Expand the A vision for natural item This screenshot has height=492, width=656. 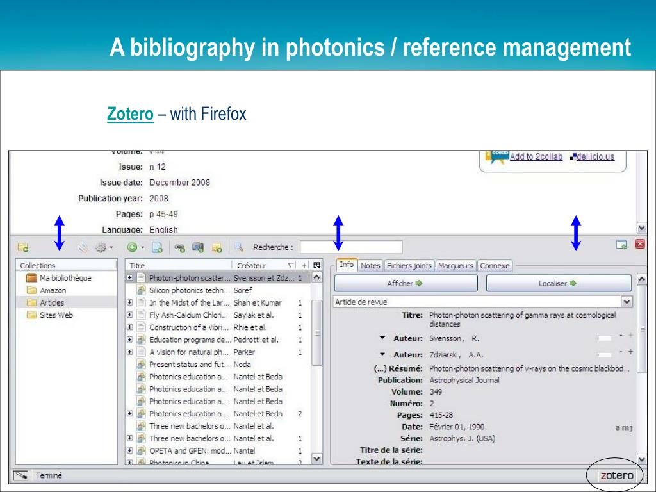[x=129, y=352]
